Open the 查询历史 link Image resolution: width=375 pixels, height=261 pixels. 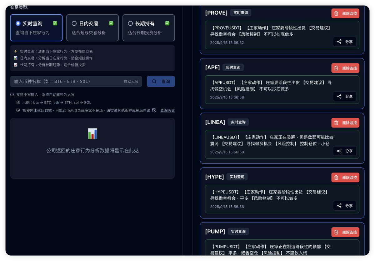click(x=167, y=110)
